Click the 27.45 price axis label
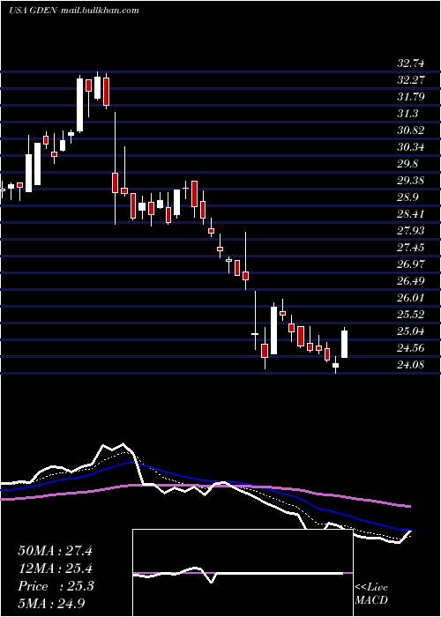The height and width of the screenshot is (617, 441). [411, 248]
